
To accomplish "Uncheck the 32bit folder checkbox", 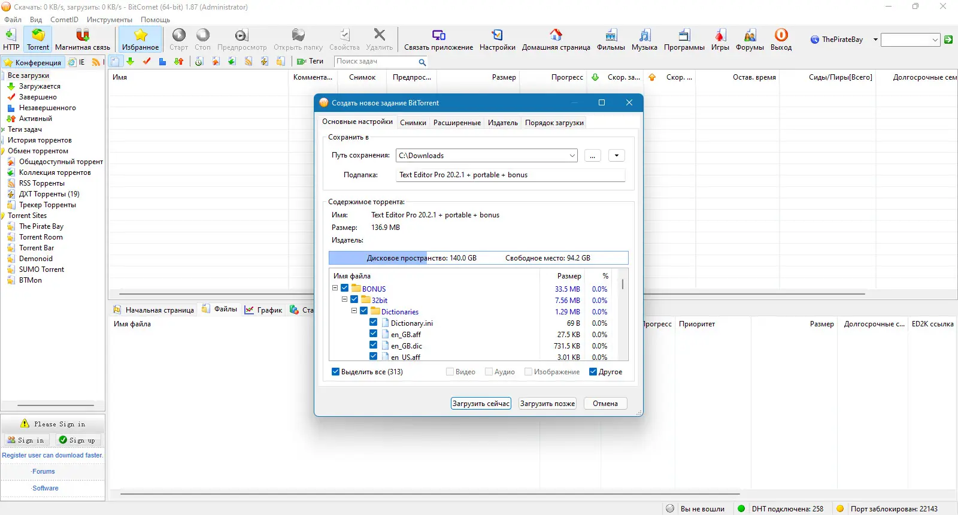I will pyautogui.click(x=354, y=299).
